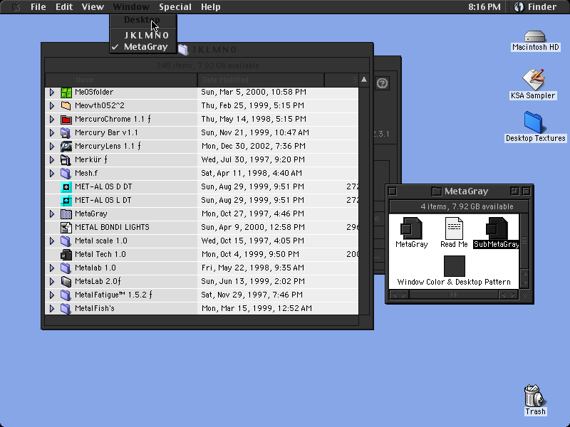570x427 pixels.
Task: Select the MetalFish's folder icon
Action: tap(66, 308)
